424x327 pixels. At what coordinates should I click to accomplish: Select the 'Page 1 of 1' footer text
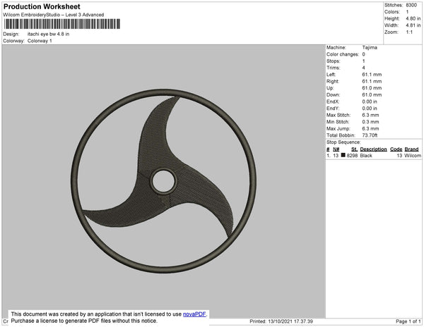408,321
